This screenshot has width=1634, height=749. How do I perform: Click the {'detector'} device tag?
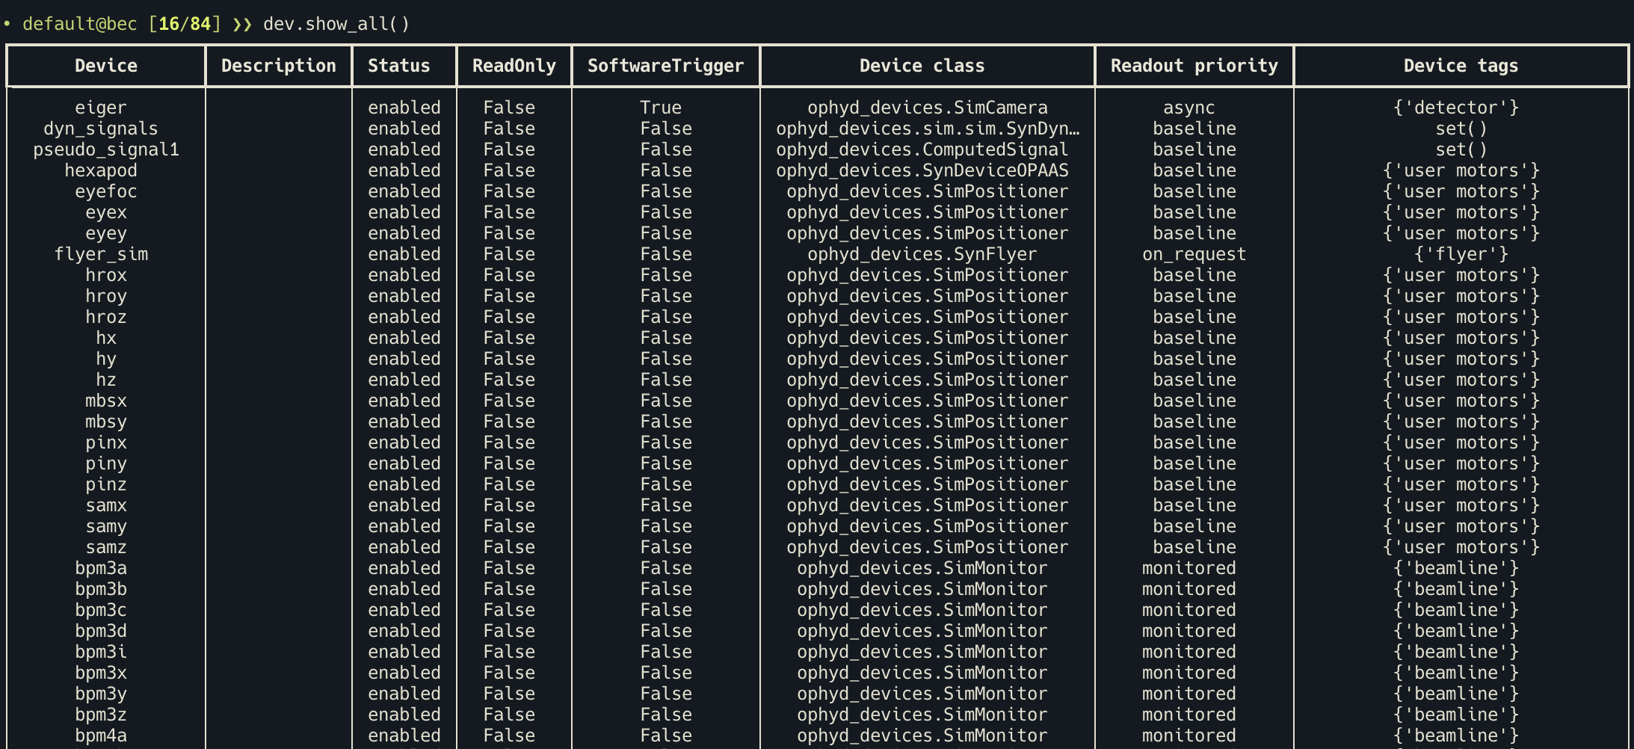coord(1456,108)
